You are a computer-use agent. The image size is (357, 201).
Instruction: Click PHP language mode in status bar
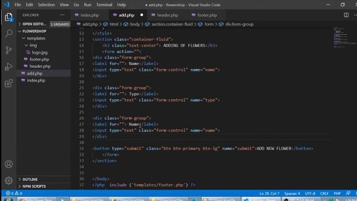pos(337,194)
